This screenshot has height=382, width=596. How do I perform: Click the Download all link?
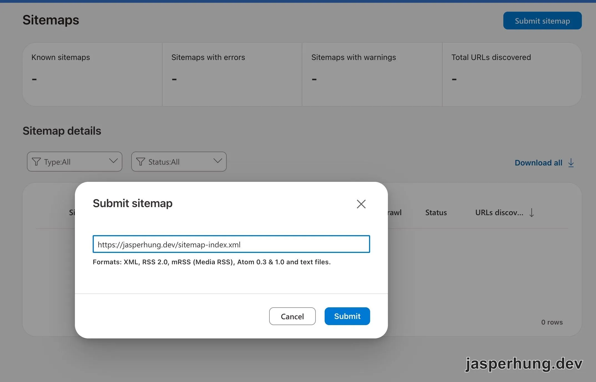[538, 163]
